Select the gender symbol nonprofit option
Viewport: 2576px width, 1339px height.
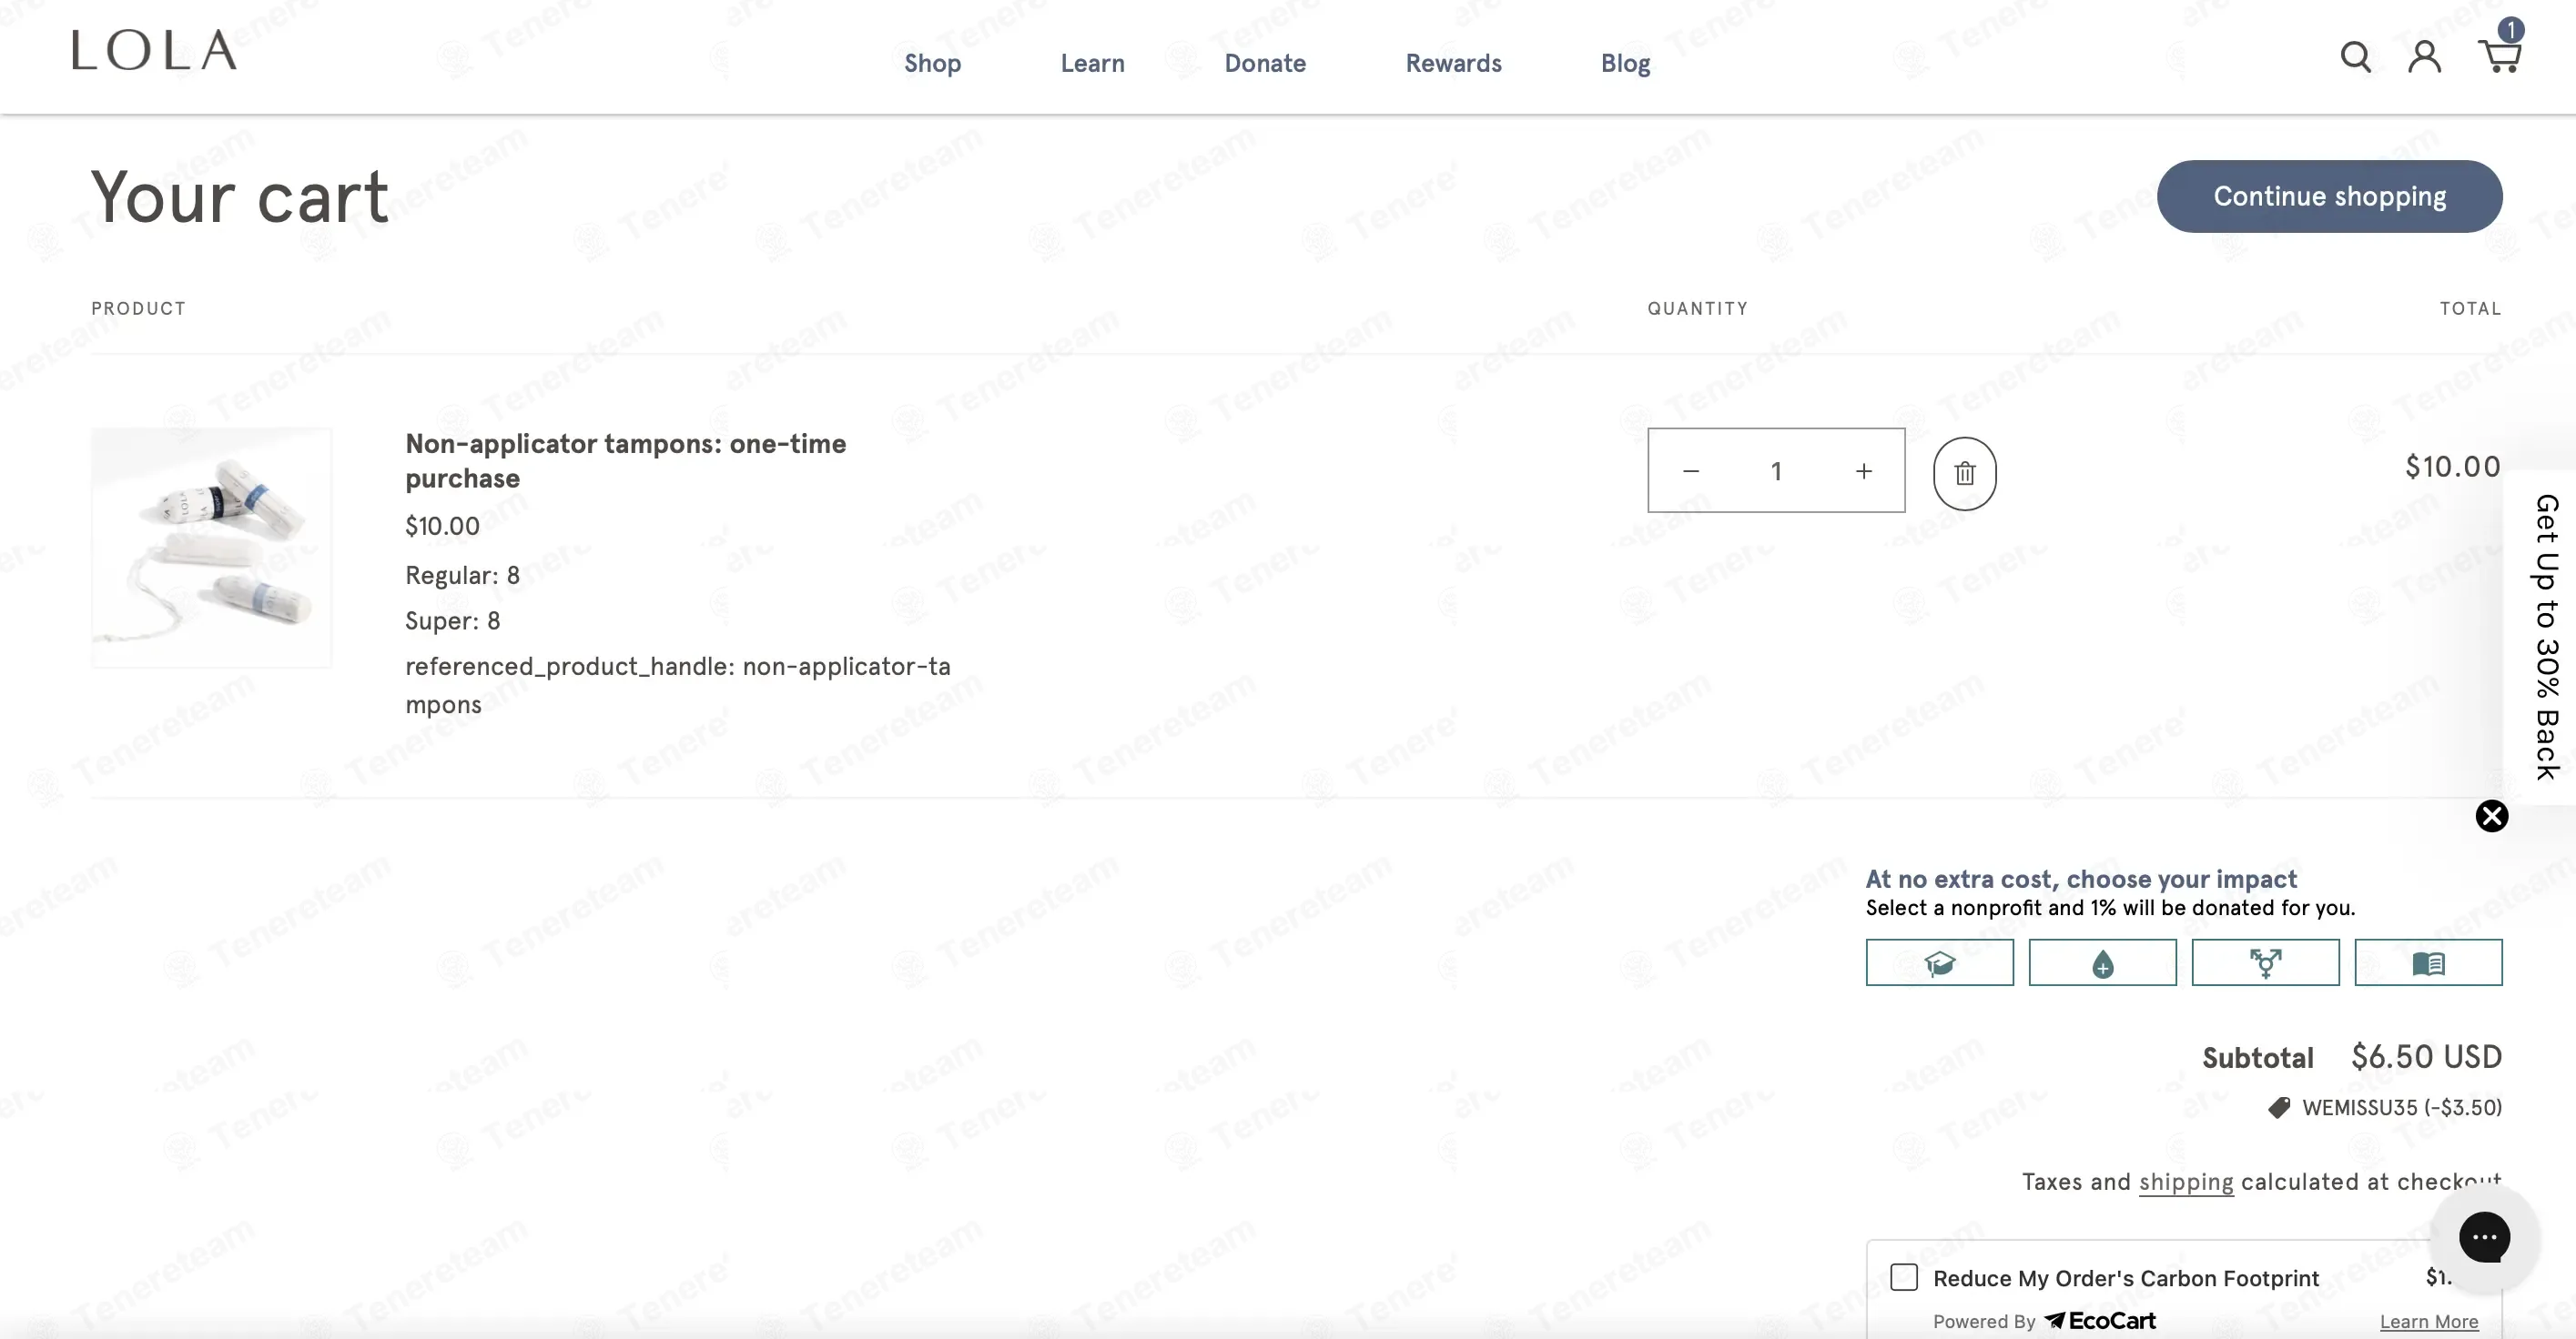coord(2265,962)
